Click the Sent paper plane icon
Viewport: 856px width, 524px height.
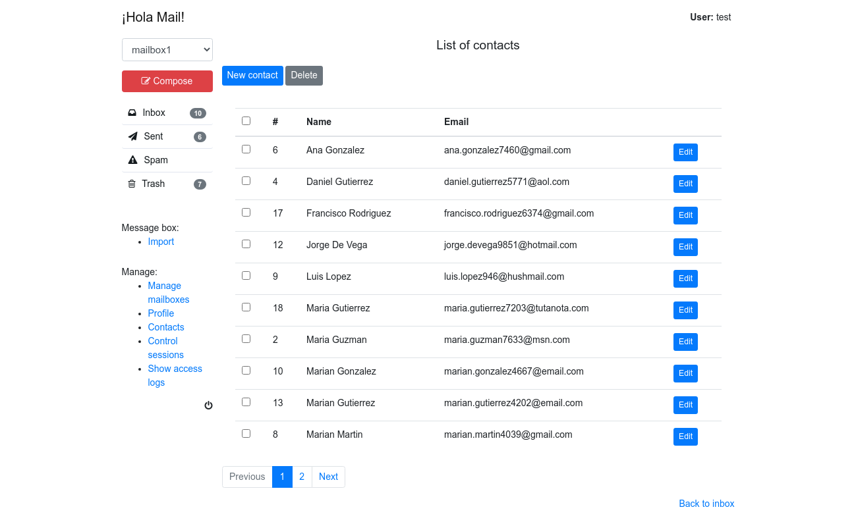pos(133,136)
